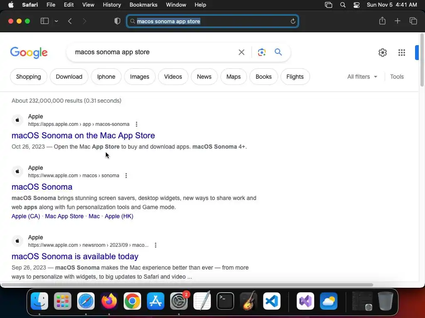Switch to Images results
Viewport: 425px width, 318px height.
click(x=139, y=77)
